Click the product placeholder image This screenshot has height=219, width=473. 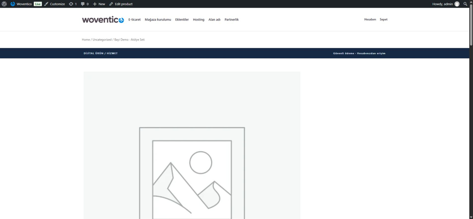pos(192,145)
